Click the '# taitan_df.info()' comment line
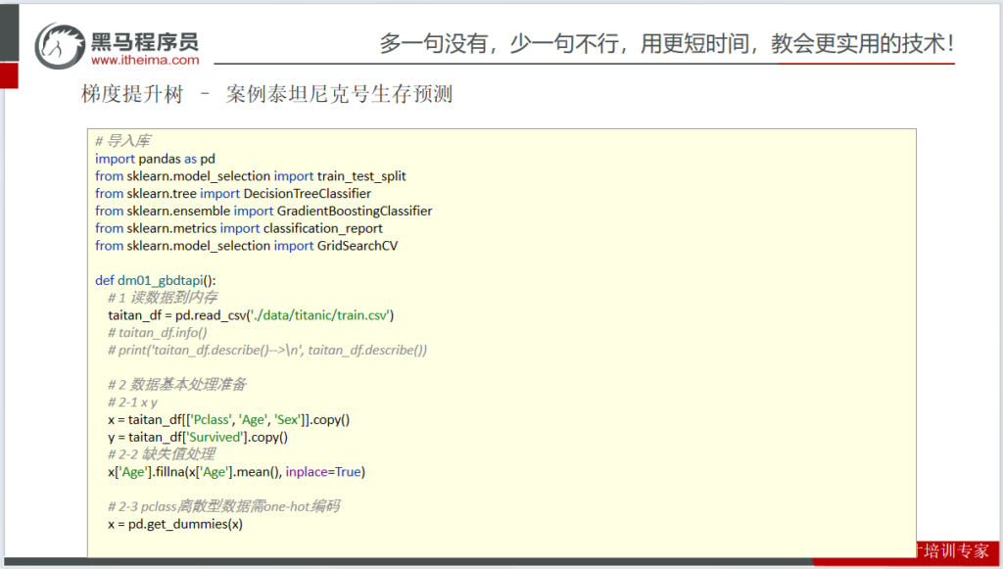 (158, 332)
